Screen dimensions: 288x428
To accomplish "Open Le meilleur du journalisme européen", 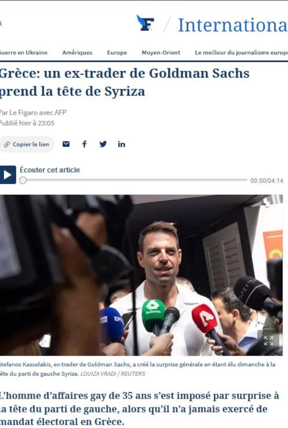I will tap(241, 52).
